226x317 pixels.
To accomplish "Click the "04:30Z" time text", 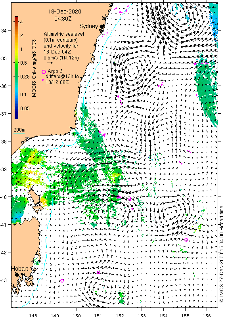I will click(x=63, y=19).
